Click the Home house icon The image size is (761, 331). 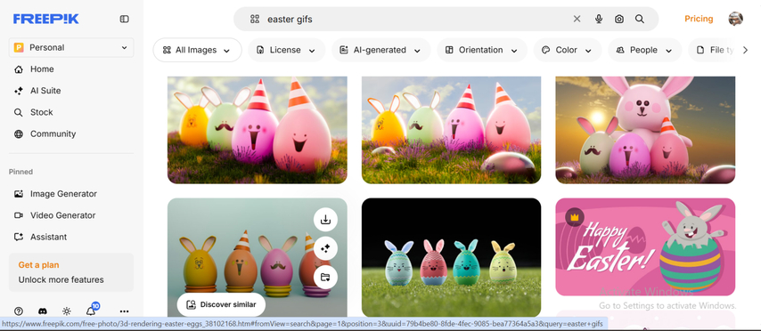tap(19, 69)
